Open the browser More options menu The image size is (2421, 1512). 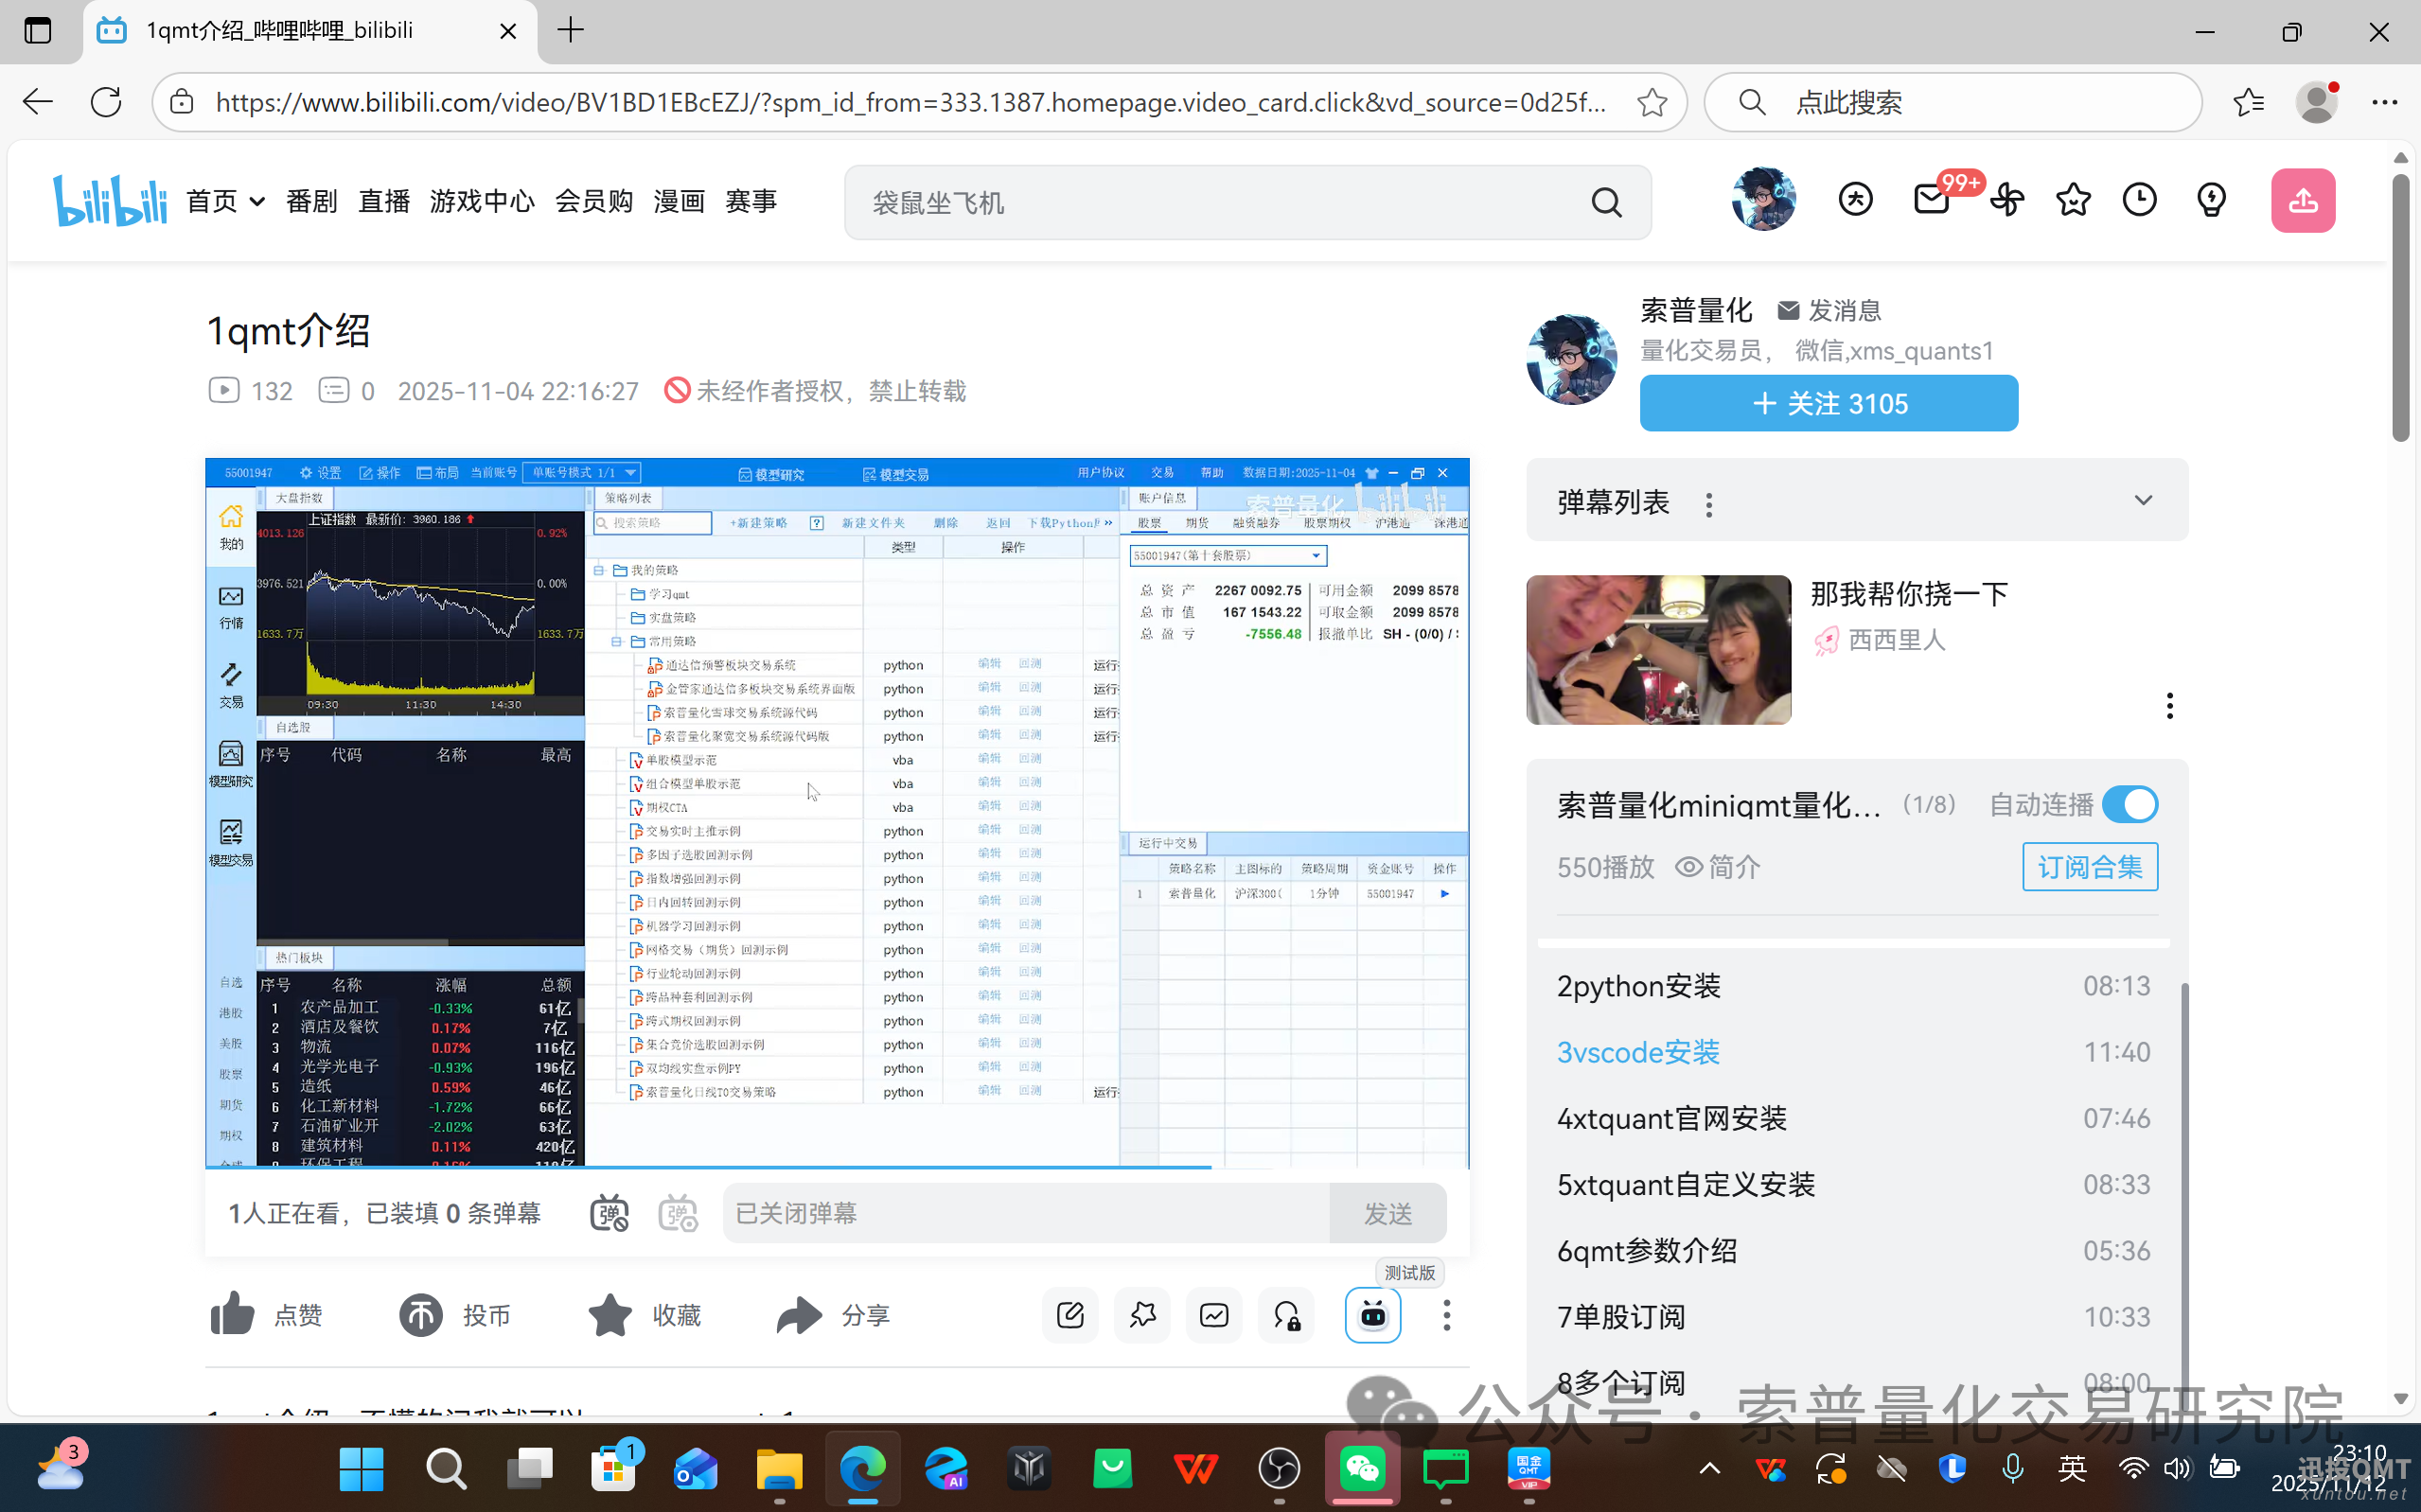click(x=2387, y=101)
